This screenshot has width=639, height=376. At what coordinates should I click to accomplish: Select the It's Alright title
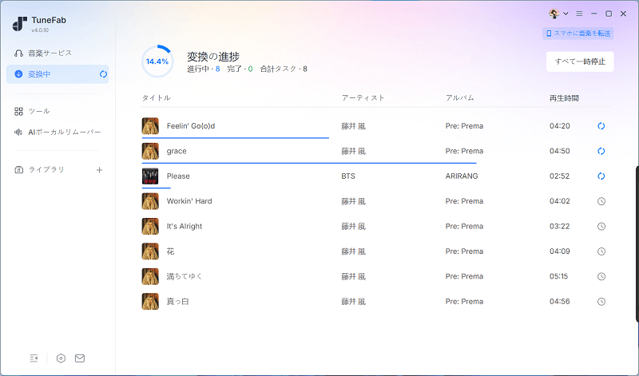click(x=185, y=227)
